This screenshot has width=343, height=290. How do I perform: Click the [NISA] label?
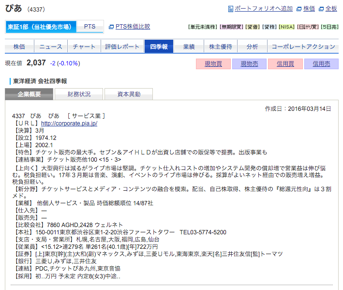click(286, 27)
